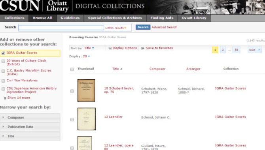This screenshot has width=265, height=150.
Task: Check the Civil War Narratives checkbox
Action: pos(3,81)
